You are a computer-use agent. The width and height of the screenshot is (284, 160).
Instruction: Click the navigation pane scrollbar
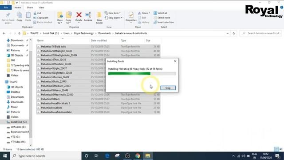click(x=31, y=94)
